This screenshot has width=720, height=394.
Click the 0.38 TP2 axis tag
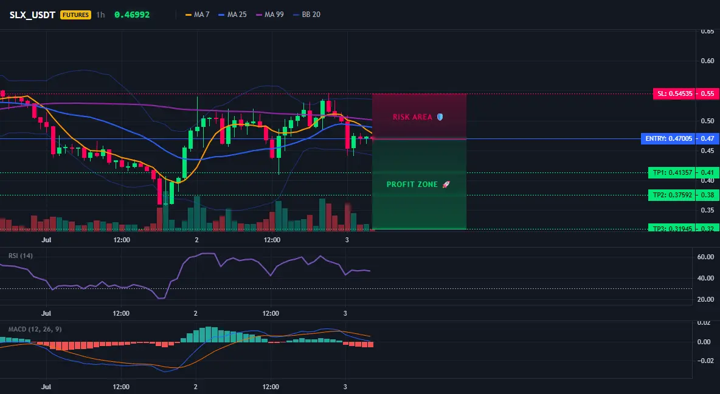(708, 195)
